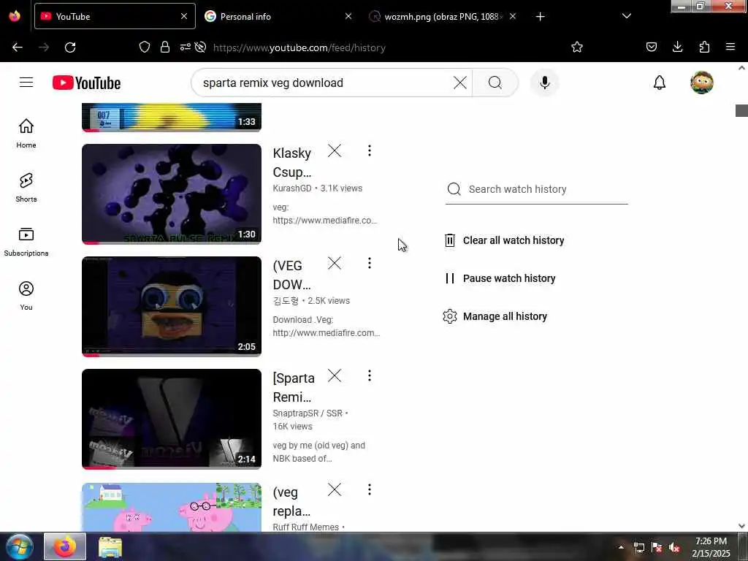Click the YouTube logo
This screenshot has width=748, height=561.
click(x=86, y=83)
